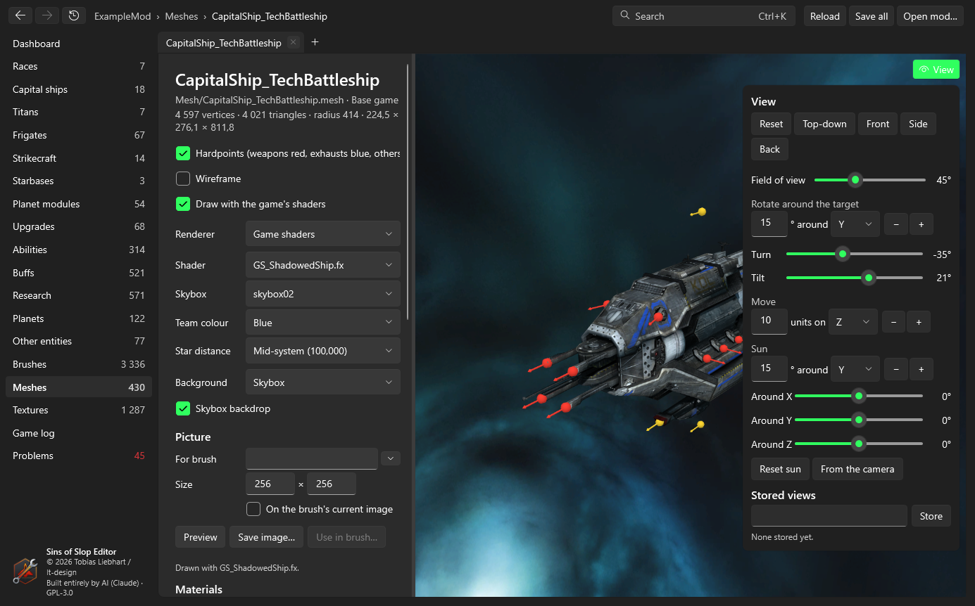
Task: Go back with the left arrow icon
Action: pyautogui.click(x=20, y=15)
